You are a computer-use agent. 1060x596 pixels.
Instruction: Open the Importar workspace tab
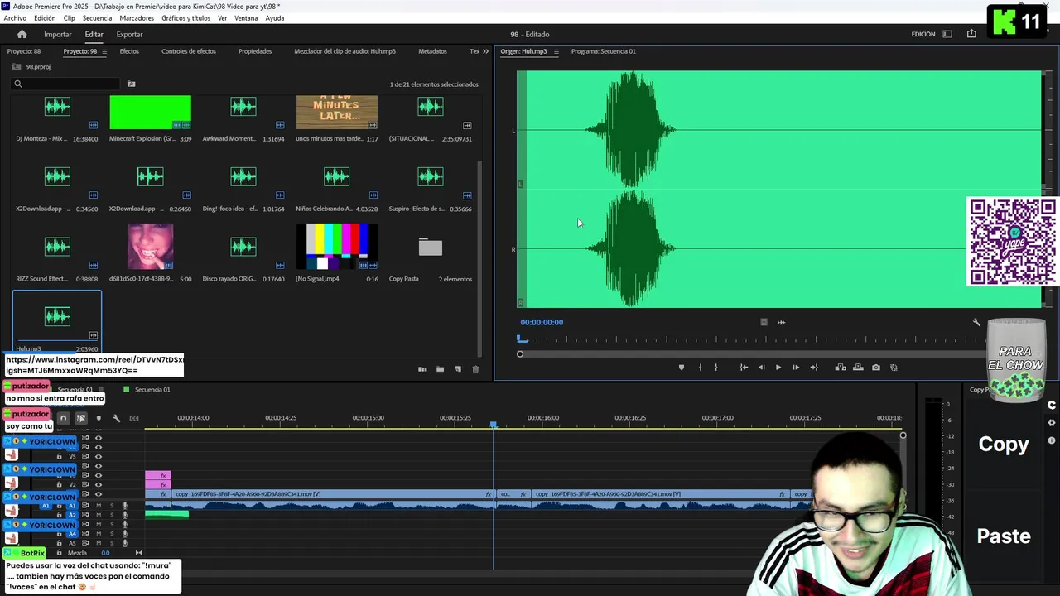click(58, 34)
